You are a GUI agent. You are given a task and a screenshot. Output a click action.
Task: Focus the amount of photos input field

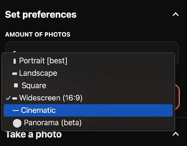coord(93,47)
